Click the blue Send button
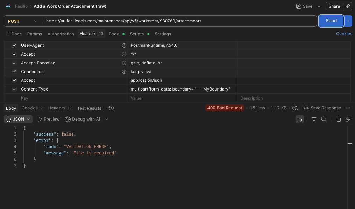 coord(331,21)
